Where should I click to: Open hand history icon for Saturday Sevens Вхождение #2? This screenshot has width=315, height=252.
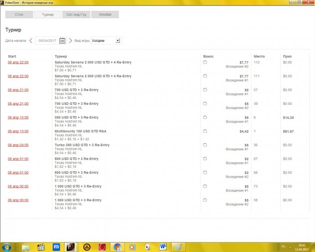point(205,62)
